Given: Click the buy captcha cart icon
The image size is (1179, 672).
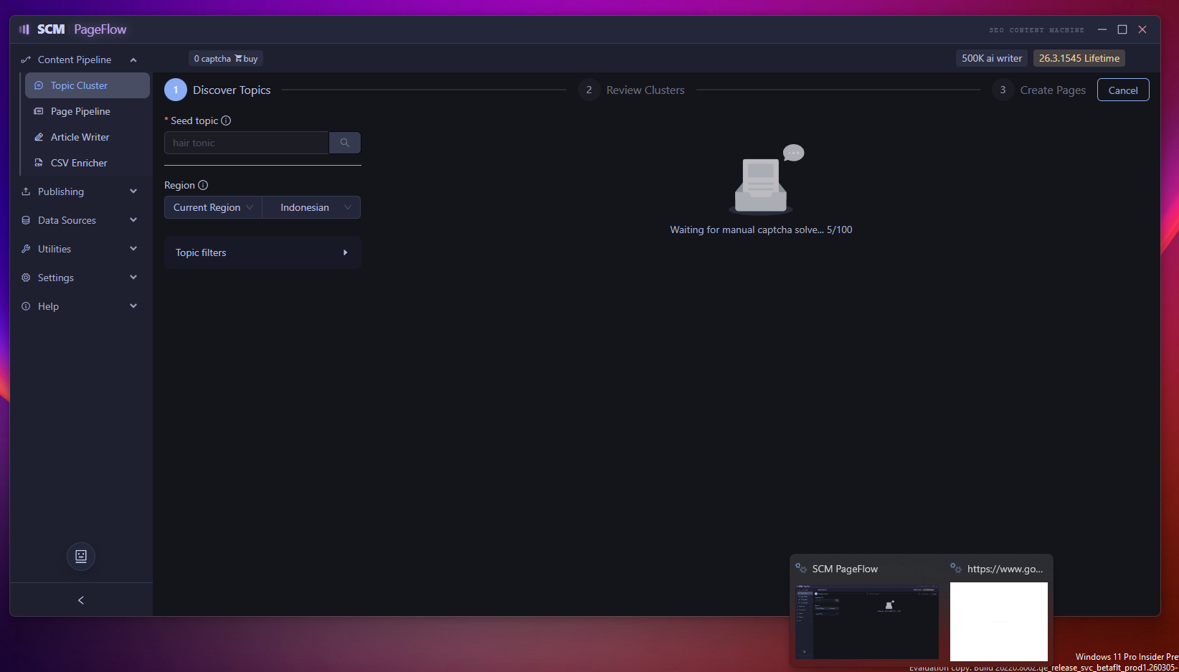Looking at the screenshot, I should coord(239,59).
